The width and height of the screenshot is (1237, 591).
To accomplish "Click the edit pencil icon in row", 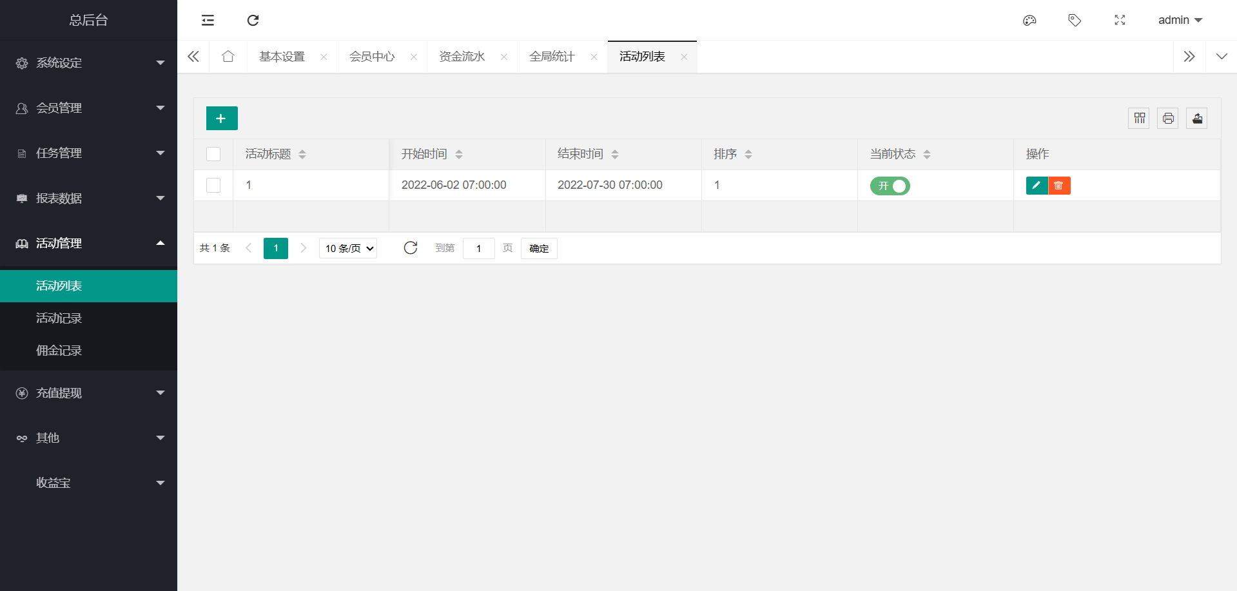I will [x=1037, y=186].
